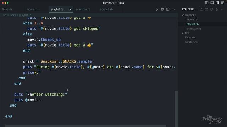Open Customize Layout icon
227x127 pixels.
coord(223,3)
